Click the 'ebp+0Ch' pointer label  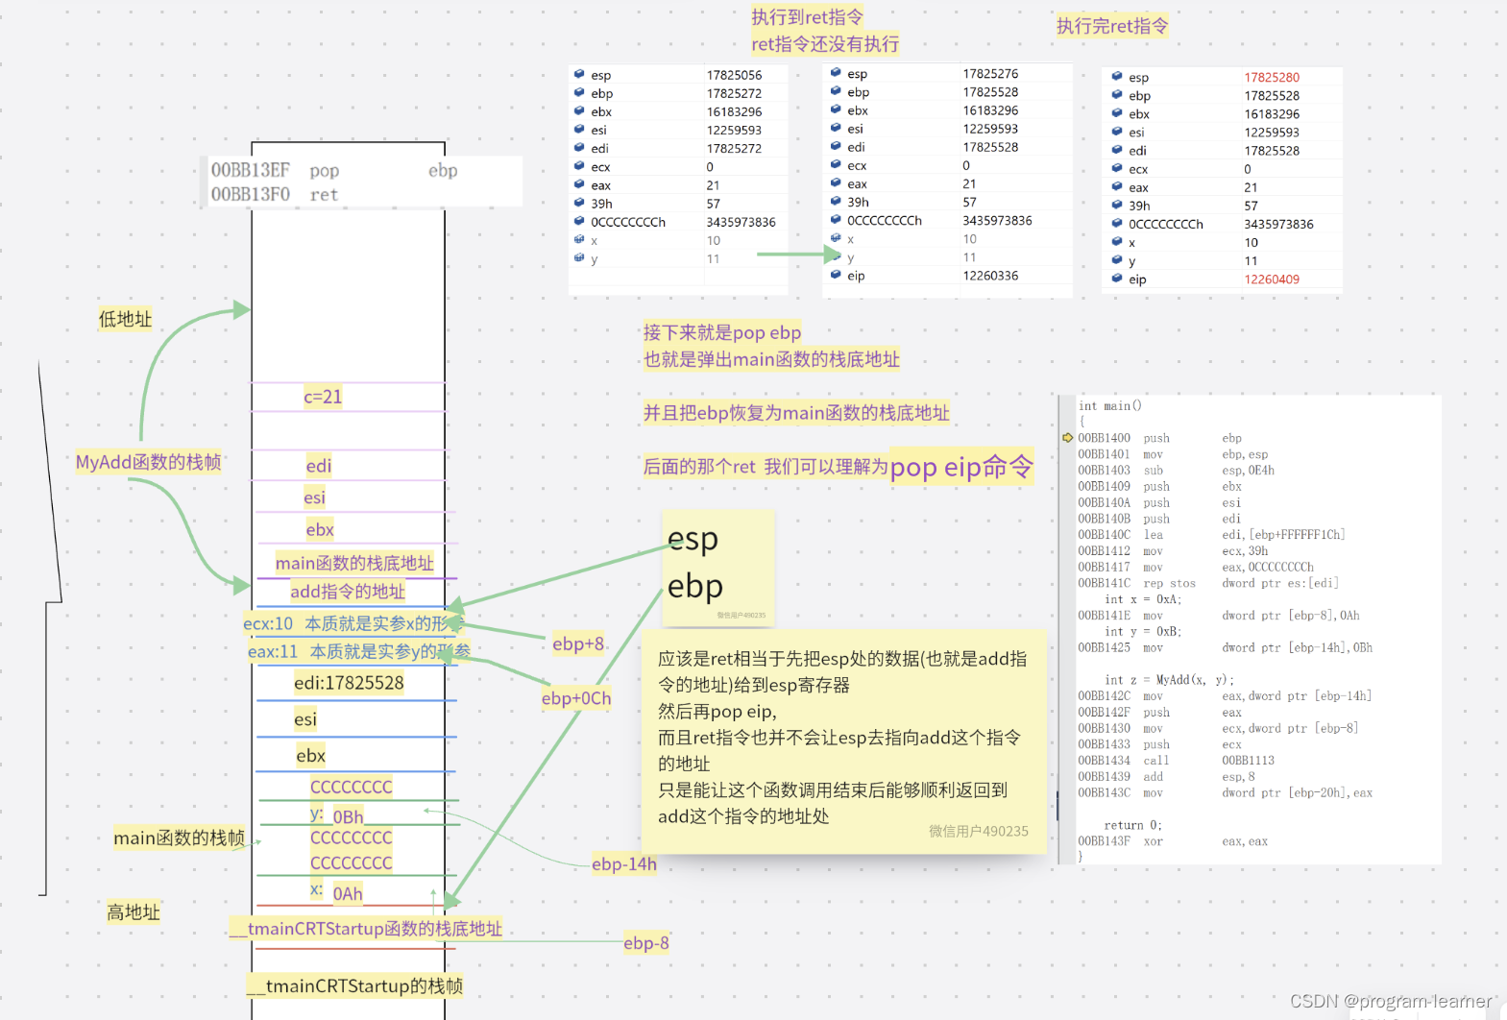(x=576, y=698)
